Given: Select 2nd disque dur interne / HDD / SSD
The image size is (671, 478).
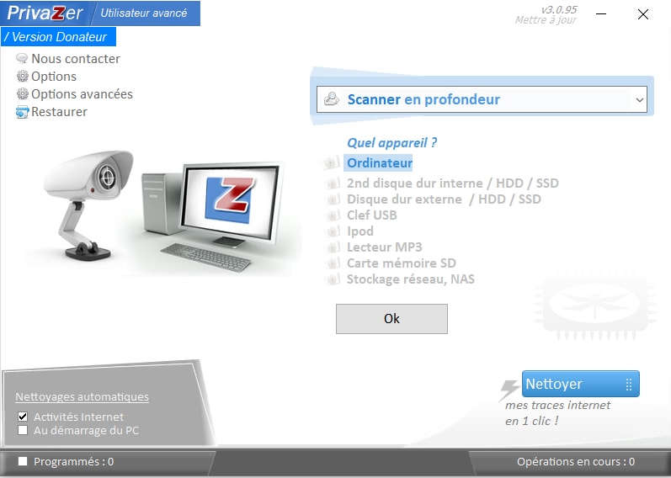Looking at the screenshot, I should point(453,183).
